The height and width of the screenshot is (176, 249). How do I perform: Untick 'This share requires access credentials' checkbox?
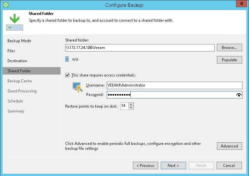click(x=67, y=75)
